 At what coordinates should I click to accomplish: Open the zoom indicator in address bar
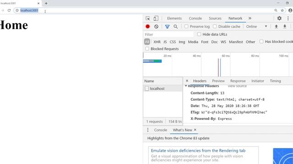coord(276,10)
